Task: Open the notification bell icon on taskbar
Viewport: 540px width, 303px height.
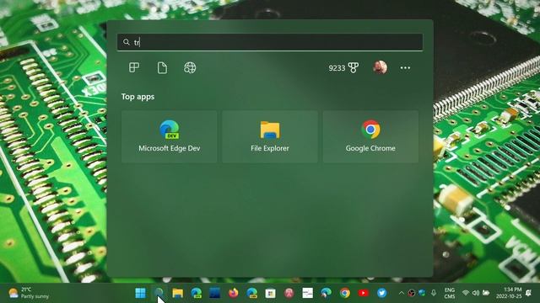Action: [529, 293]
